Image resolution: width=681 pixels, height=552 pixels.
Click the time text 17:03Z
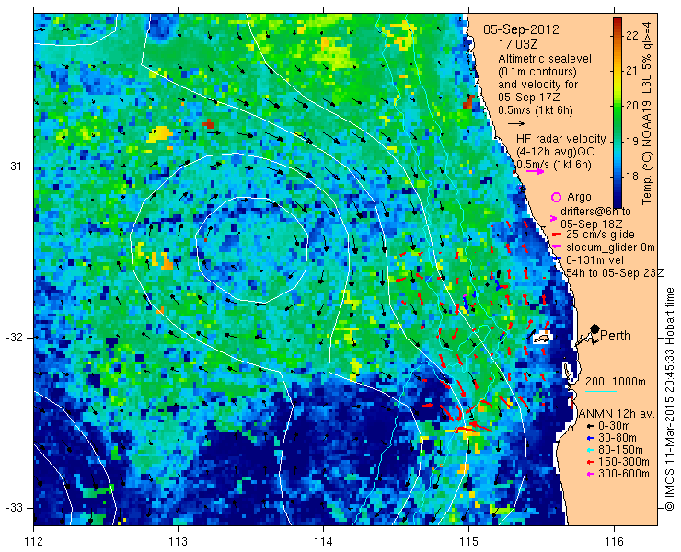(x=518, y=44)
